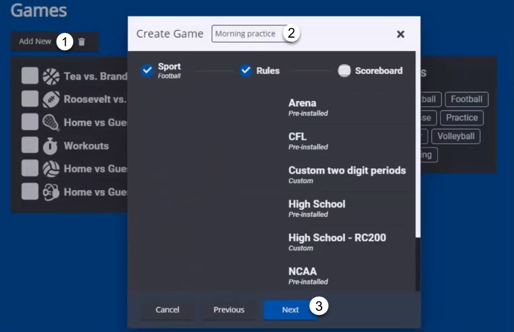Image resolution: width=514 pixels, height=332 pixels.
Task: Select Custom two digit periods rules
Action: [x=347, y=174]
